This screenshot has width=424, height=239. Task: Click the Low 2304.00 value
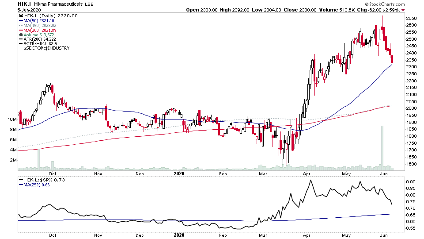tap(266, 10)
